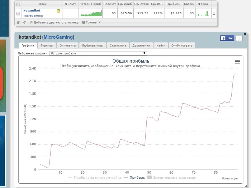Close the kotandkot panel with the X icon
The image size is (251, 188).
[245, 34]
